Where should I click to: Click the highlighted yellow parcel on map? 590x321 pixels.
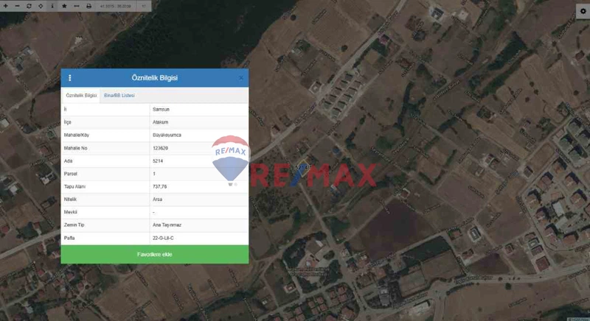point(303,169)
